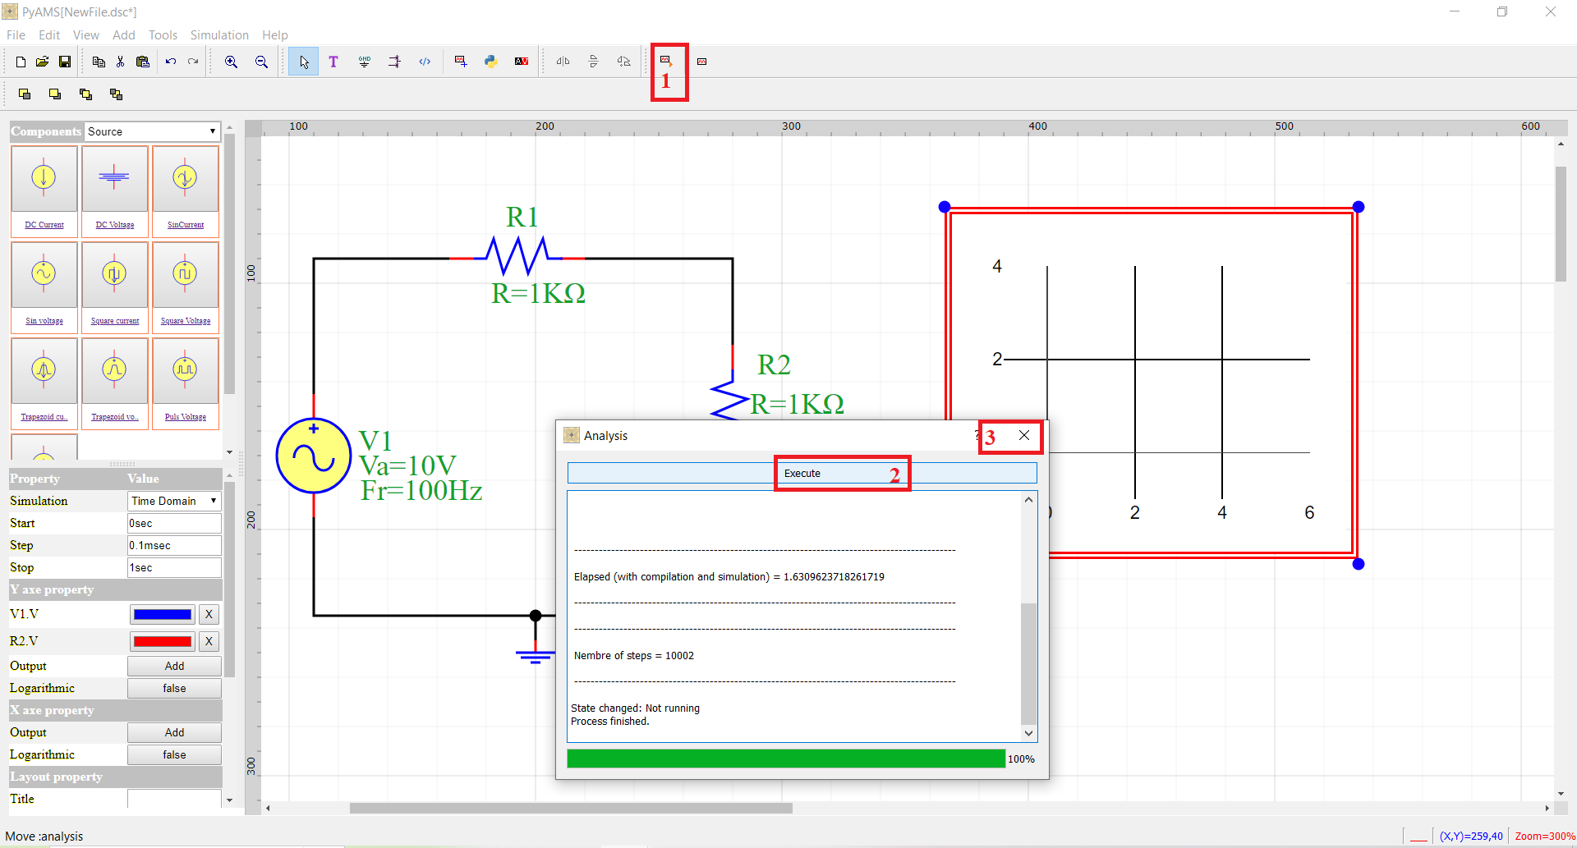Click Add for Y axe Output

[x=174, y=666]
